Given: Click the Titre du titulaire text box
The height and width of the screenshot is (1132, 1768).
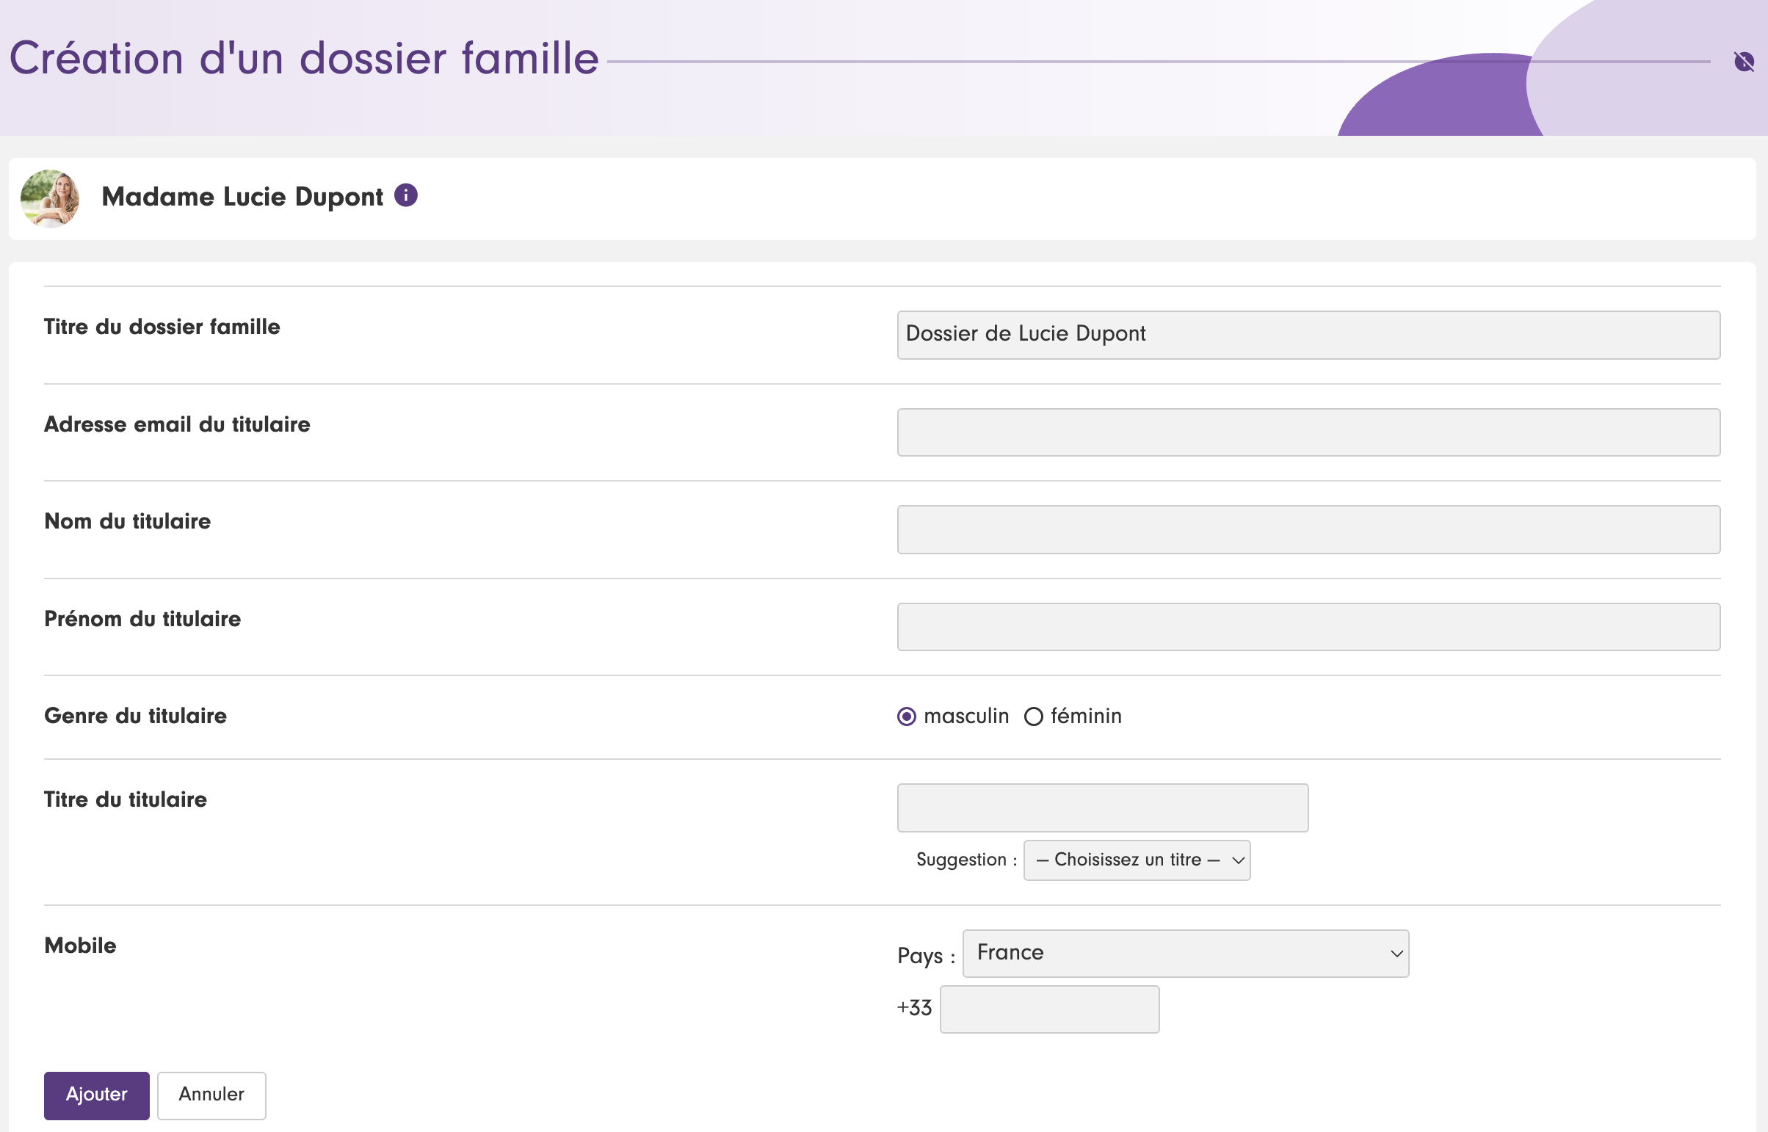Looking at the screenshot, I should tap(1102, 808).
